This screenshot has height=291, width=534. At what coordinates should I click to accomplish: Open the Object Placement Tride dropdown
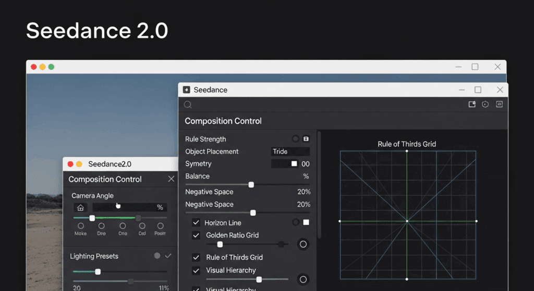(290, 151)
